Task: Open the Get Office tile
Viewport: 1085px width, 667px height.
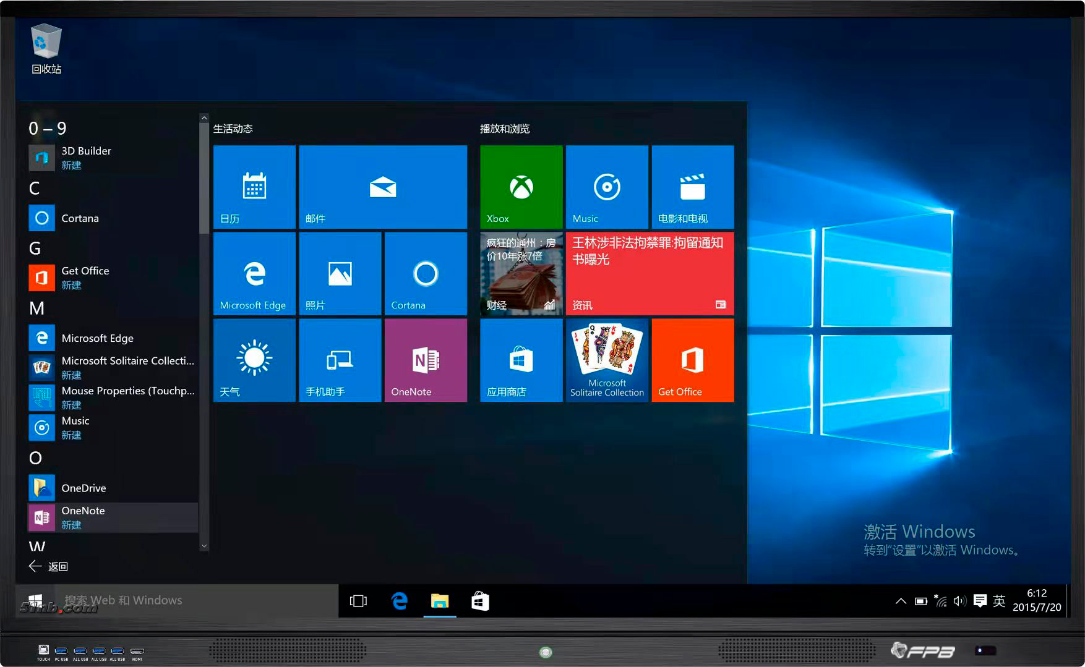Action: click(x=693, y=360)
